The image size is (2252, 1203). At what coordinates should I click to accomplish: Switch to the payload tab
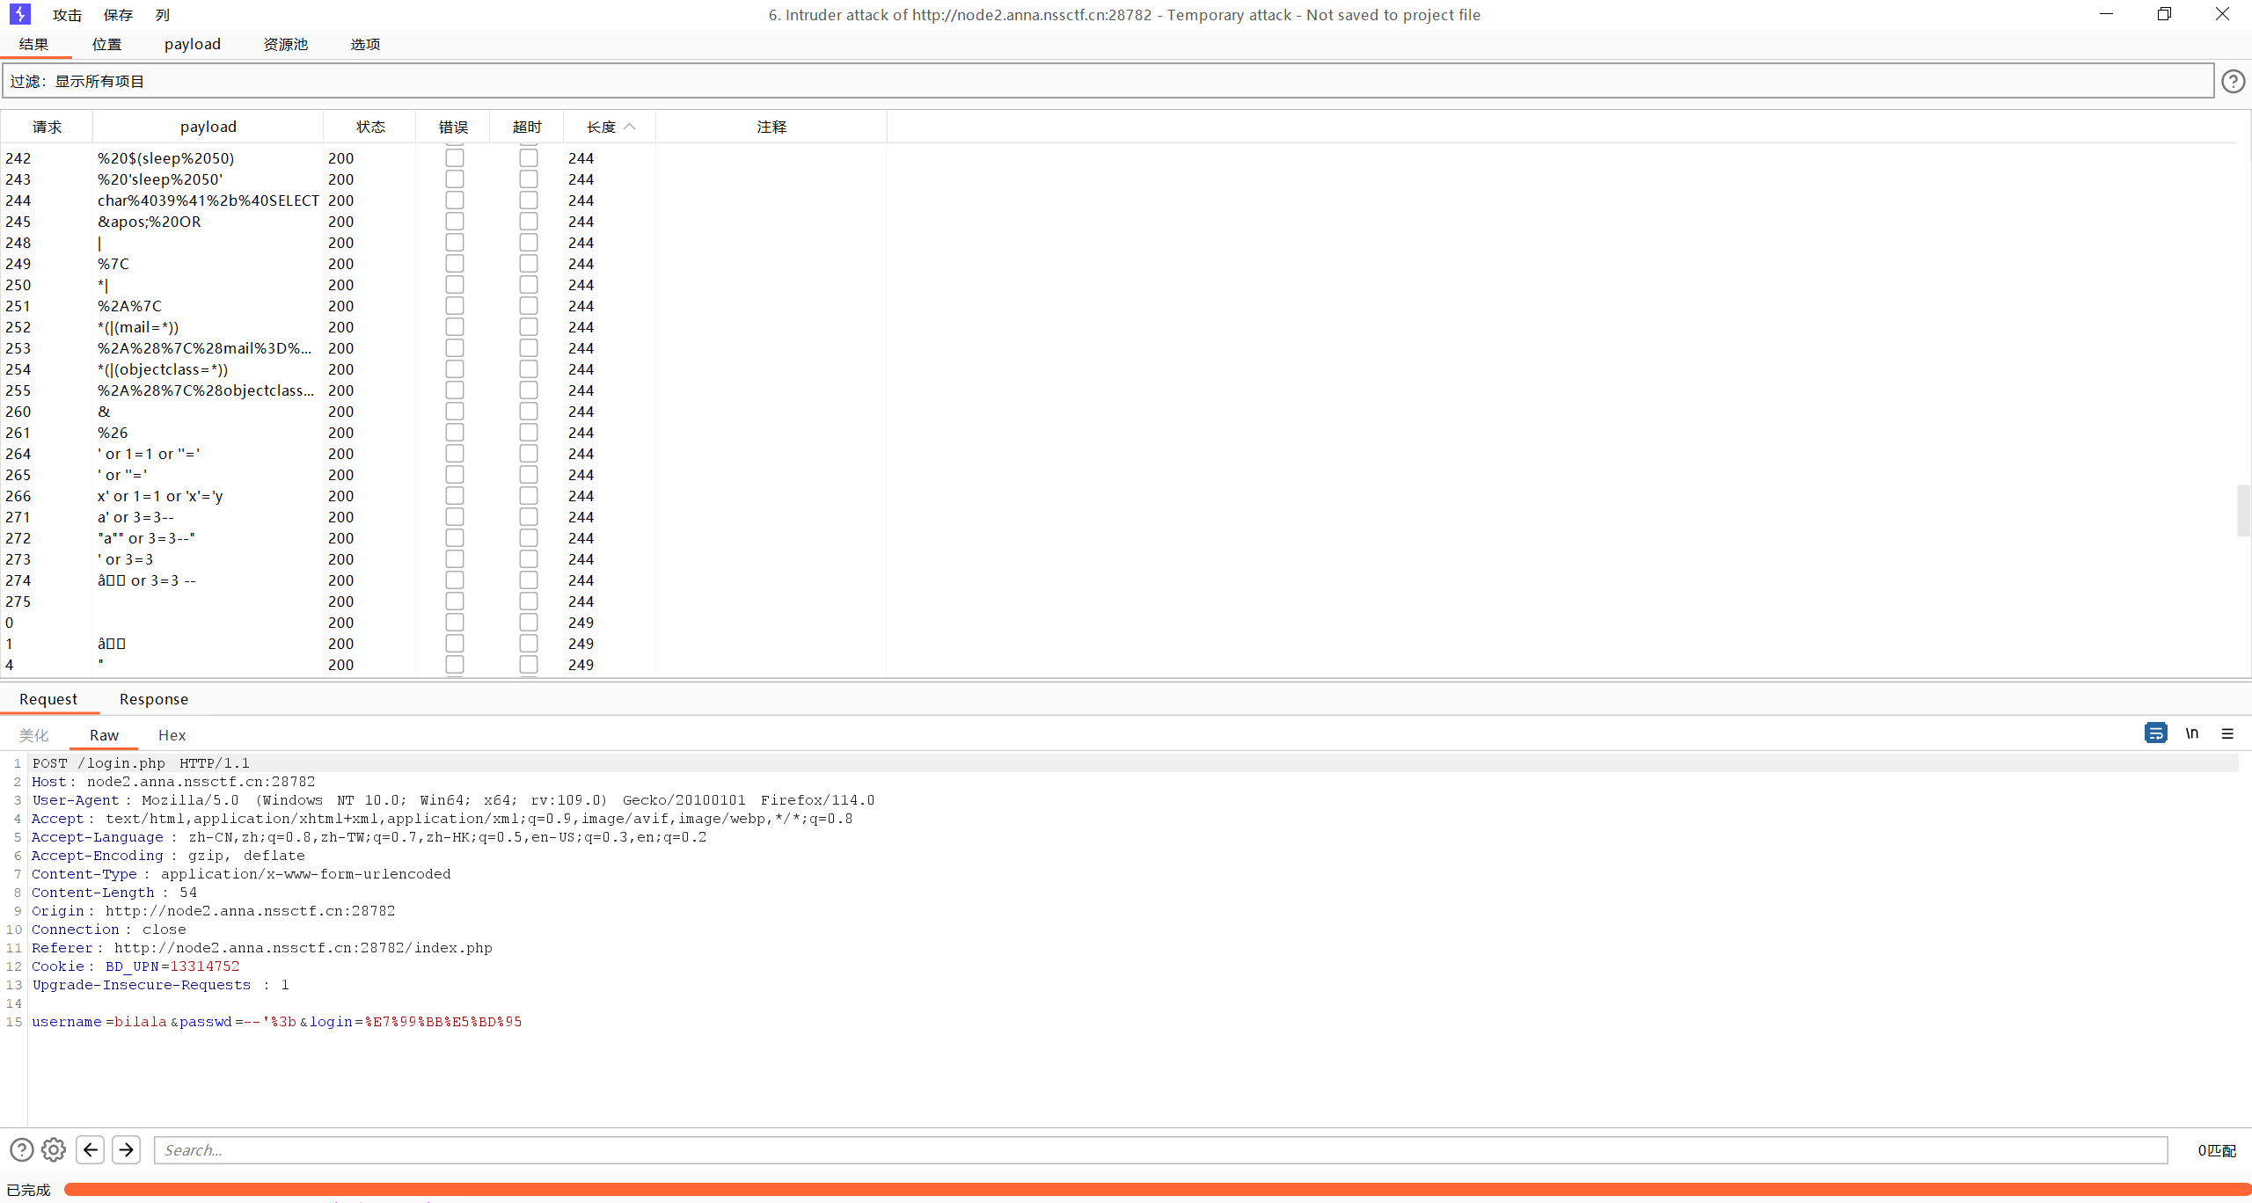pos(193,44)
